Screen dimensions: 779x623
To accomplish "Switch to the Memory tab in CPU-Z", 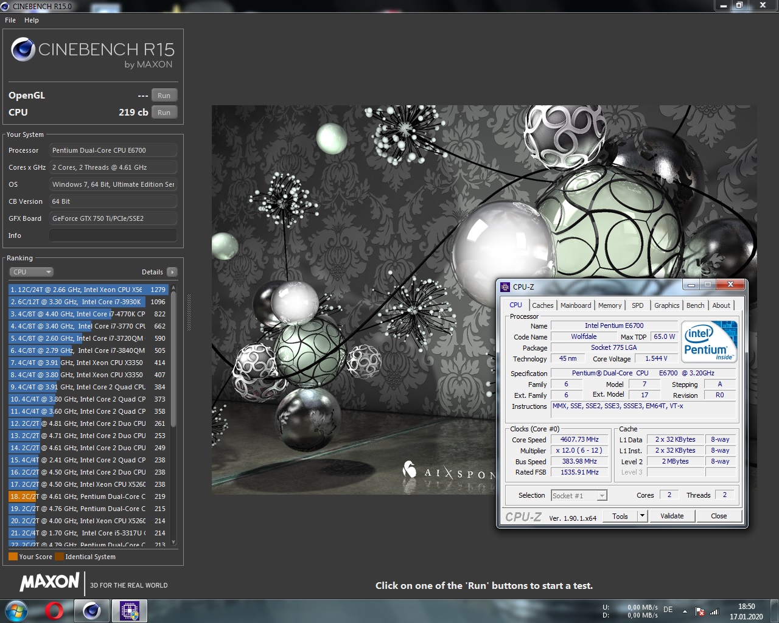I will click(x=610, y=305).
